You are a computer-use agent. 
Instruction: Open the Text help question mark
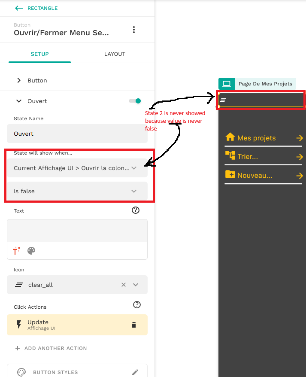point(136,210)
